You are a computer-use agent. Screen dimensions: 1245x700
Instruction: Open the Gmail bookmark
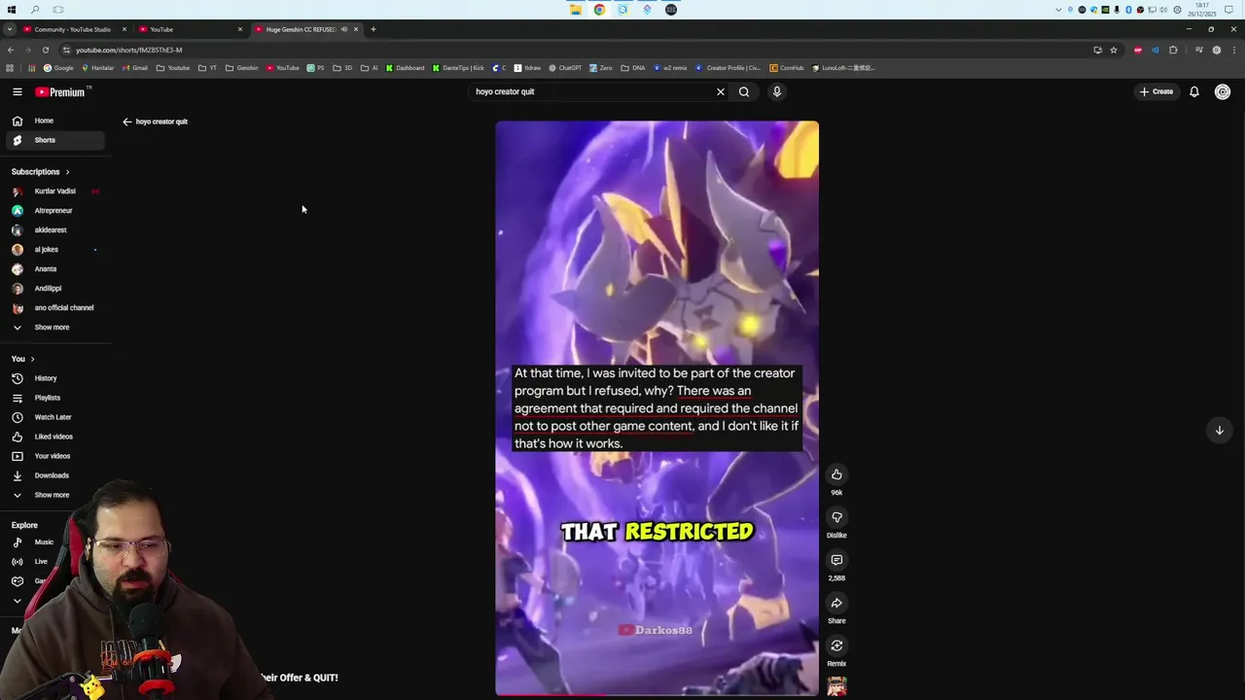pyautogui.click(x=134, y=68)
